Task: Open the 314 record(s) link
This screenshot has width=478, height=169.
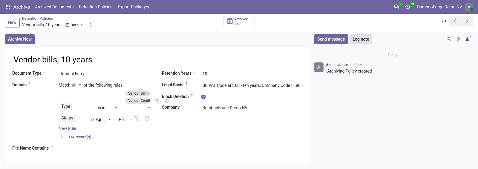Action: coord(79,137)
